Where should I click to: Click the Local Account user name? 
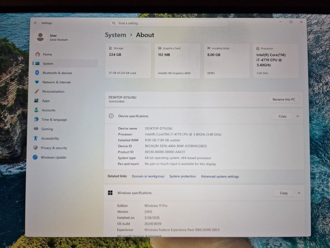(59, 40)
